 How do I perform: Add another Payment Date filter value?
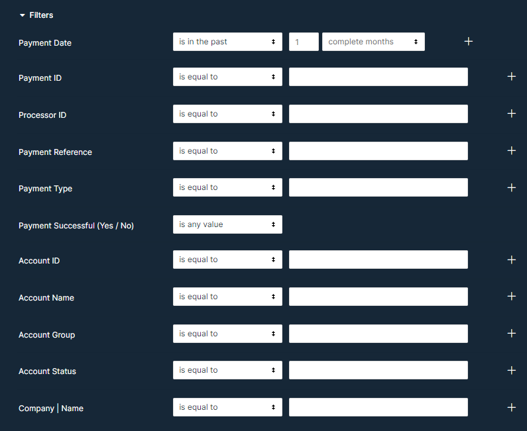tap(468, 42)
